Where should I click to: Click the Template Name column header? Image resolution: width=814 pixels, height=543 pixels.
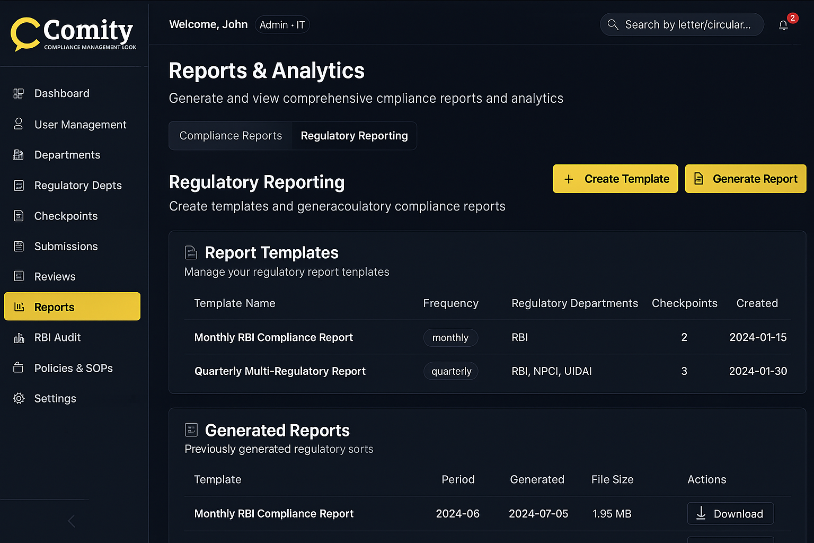(x=235, y=303)
